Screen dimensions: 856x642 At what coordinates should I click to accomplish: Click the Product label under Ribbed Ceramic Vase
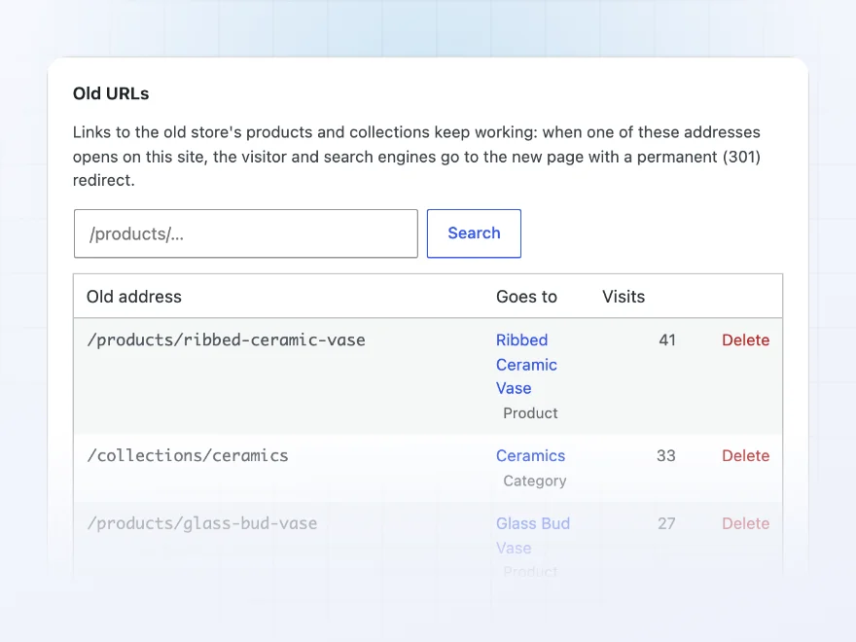(530, 413)
